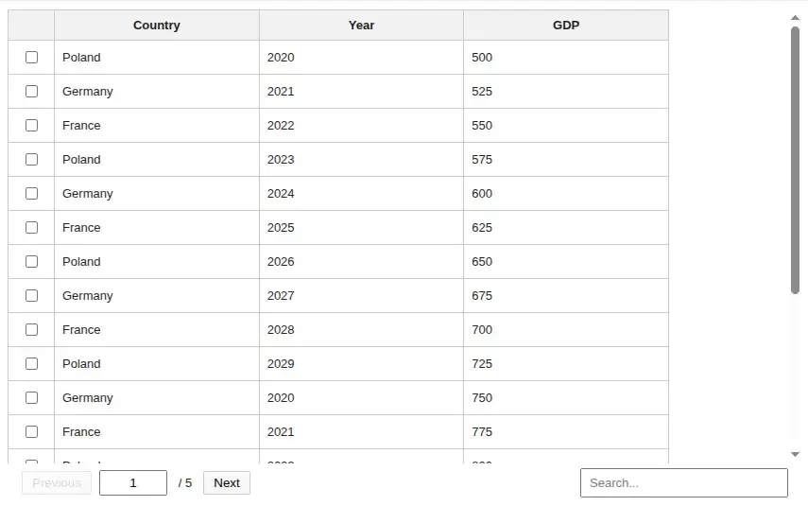Enable the Germany 2024 row checkbox
The image size is (808, 506).
31,193
